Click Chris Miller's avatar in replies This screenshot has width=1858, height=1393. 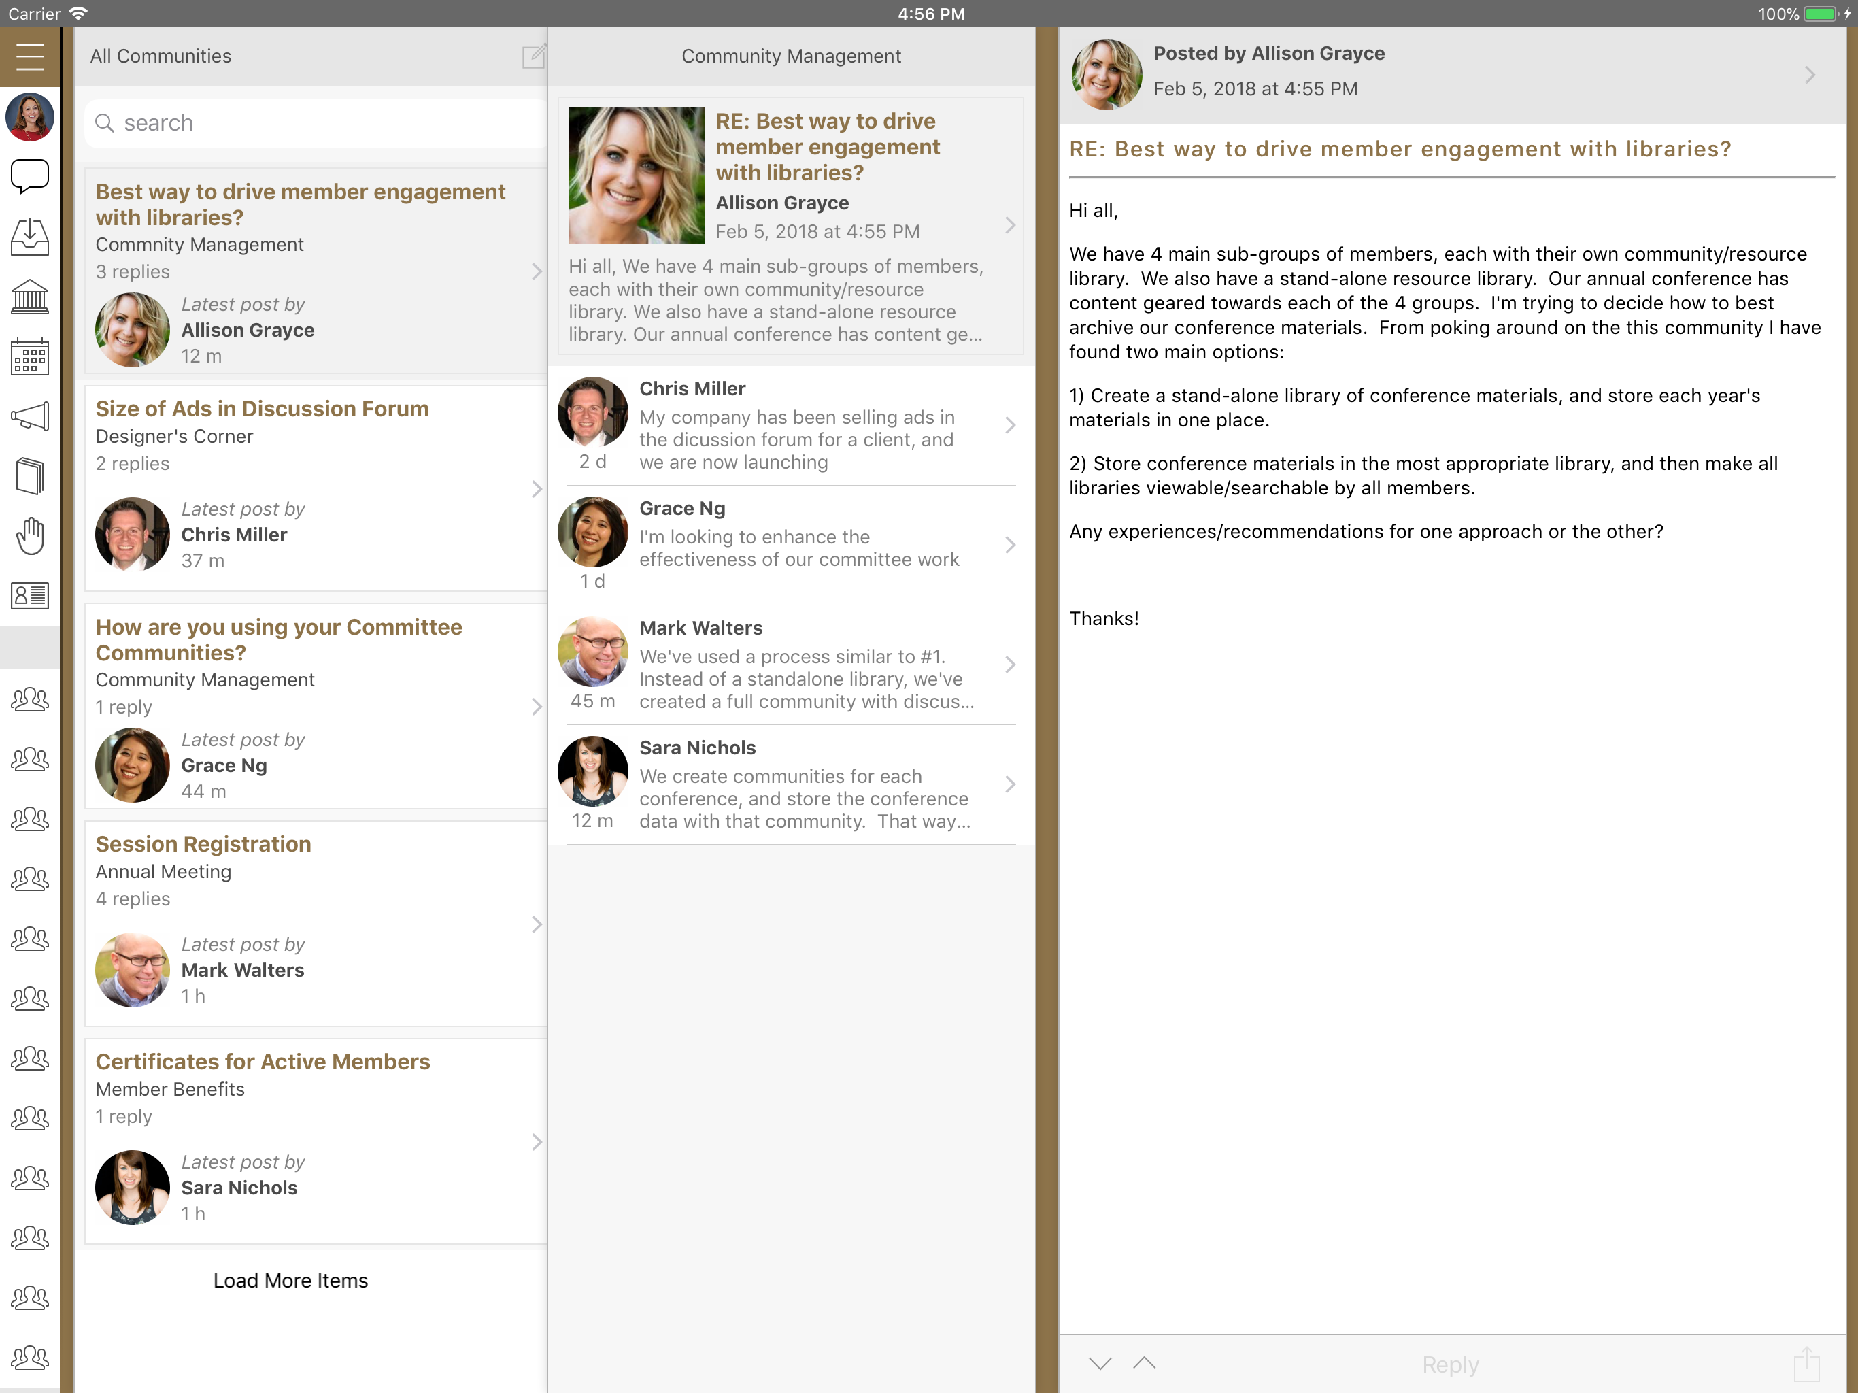pyautogui.click(x=593, y=412)
